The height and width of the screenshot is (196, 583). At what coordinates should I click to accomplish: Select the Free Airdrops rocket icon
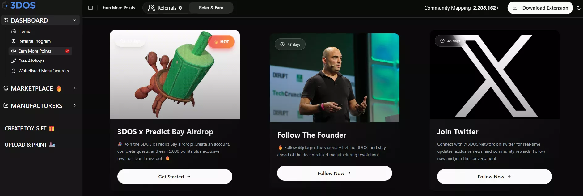pyautogui.click(x=14, y=61)
